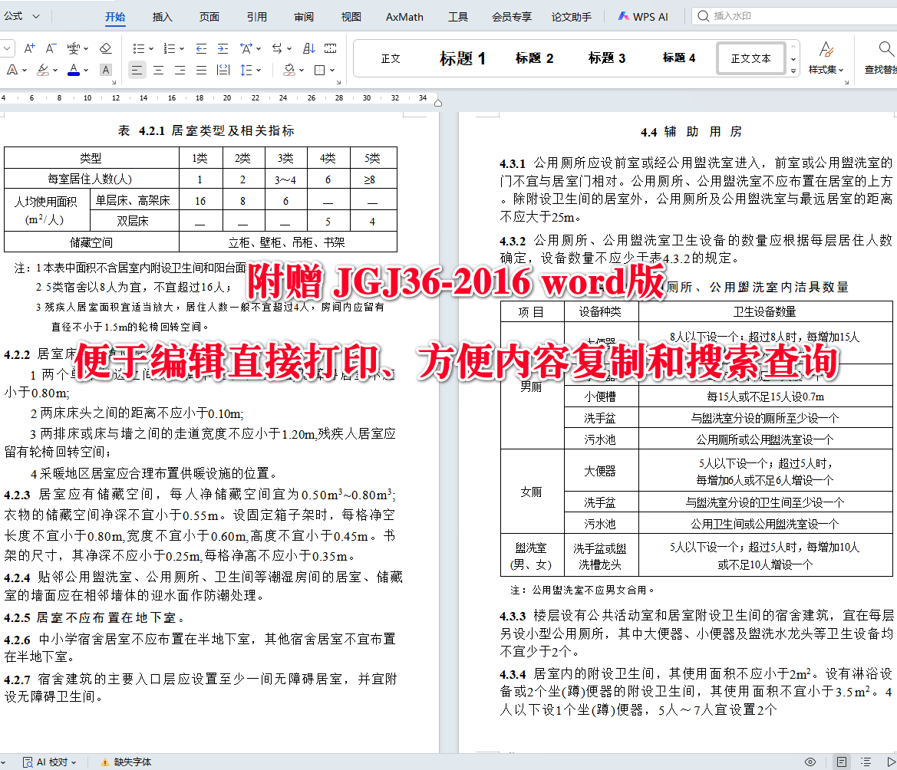The width and height of the screenshot is (897, 770).
Task: Switch to page layout view in status bar
Action: (842, 762)
